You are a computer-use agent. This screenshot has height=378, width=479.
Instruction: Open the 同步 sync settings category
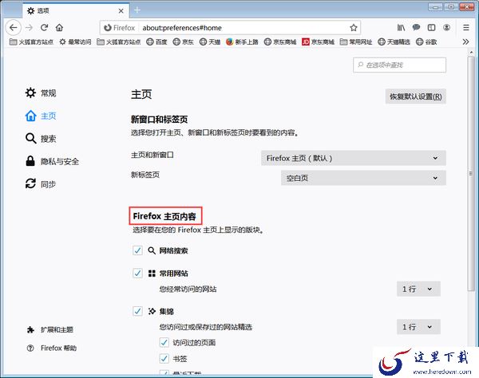(41, 184)
